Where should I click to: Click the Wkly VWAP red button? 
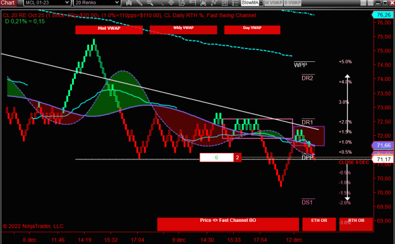click(183, 30)
